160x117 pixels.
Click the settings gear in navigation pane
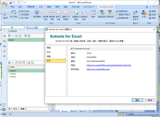(x=4, y=110)
